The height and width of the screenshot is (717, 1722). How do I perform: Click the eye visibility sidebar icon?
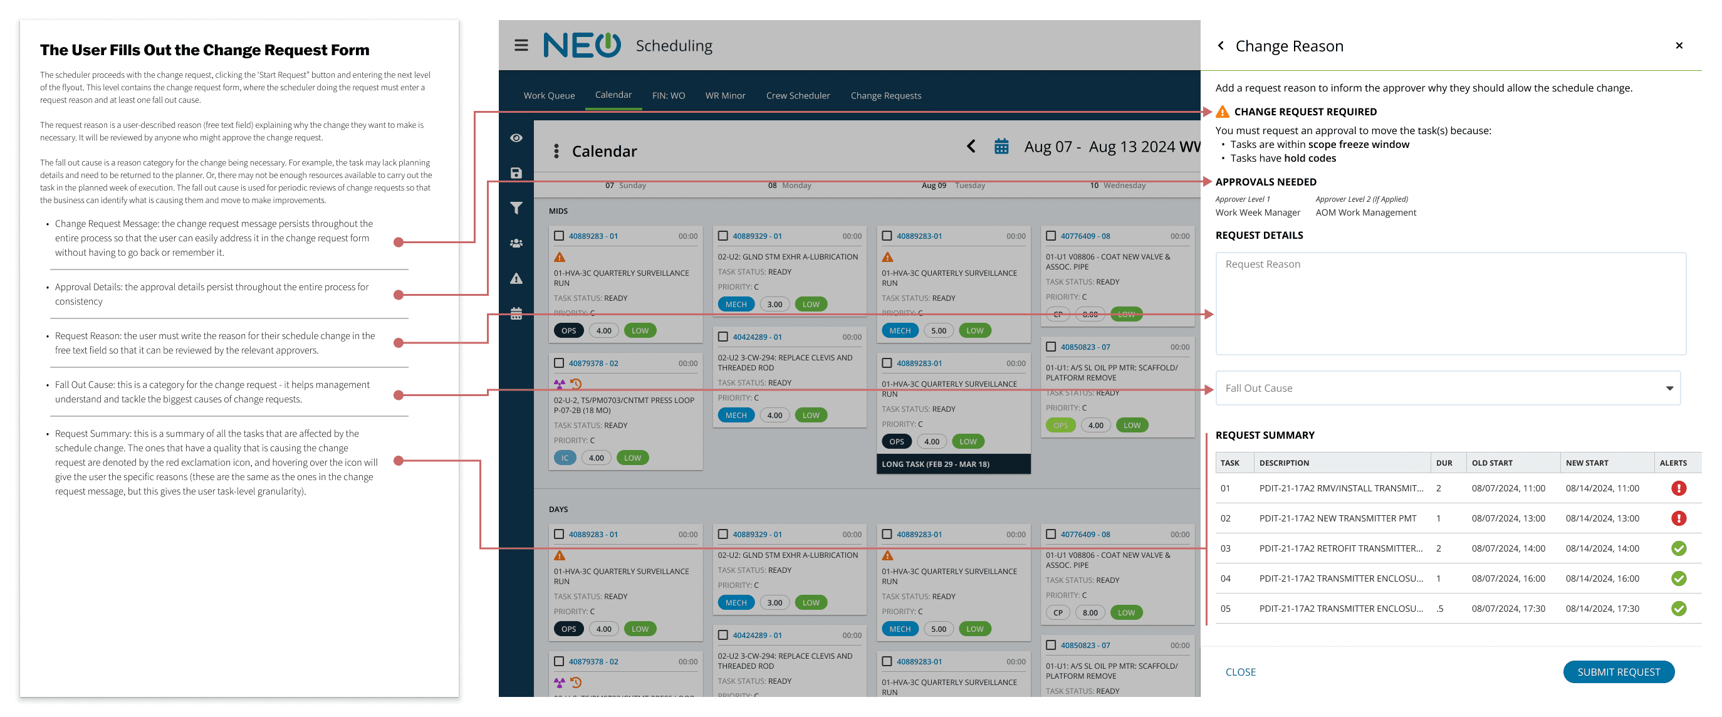point(516,138)
